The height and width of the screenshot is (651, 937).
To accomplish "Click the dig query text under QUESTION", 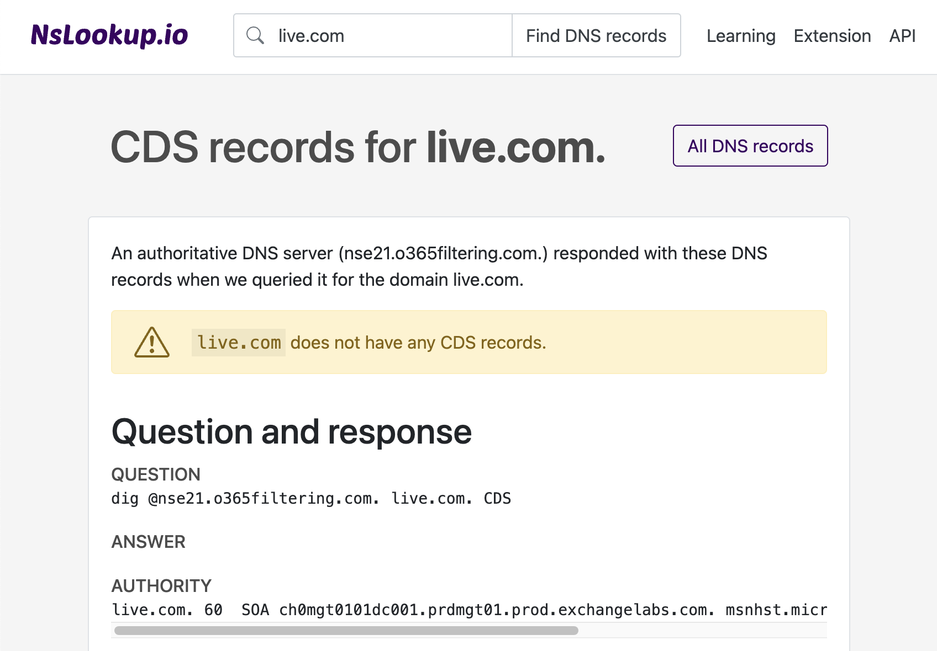I will [x=311, y=498].
